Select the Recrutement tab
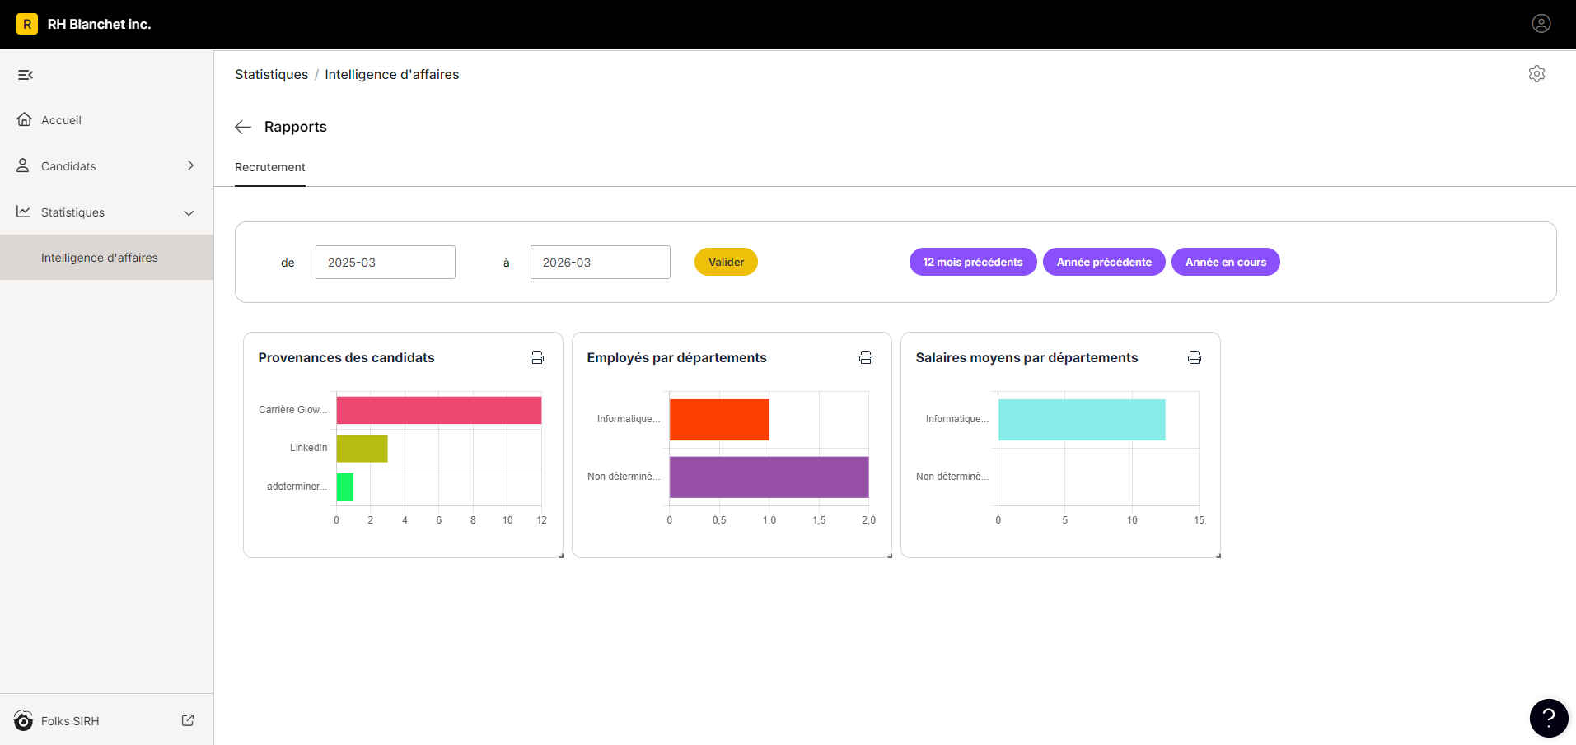This screenshot has height=745, width=1576. 270,167
